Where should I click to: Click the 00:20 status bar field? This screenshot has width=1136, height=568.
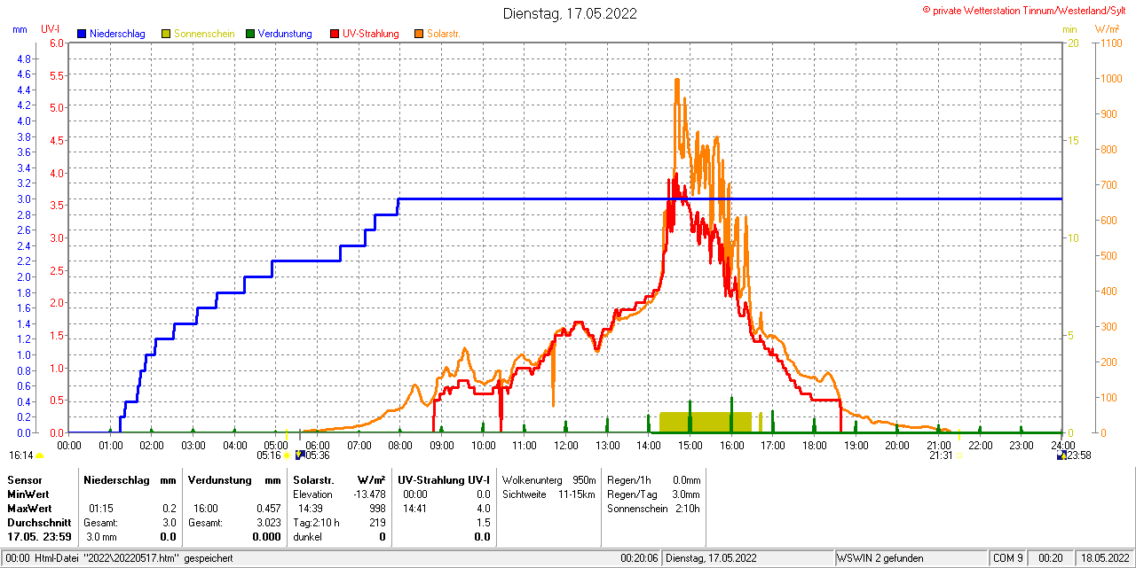[x=1051, y=558]
